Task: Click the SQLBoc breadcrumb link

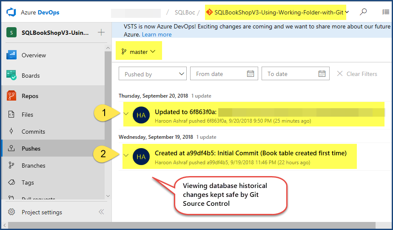Action: pos(185,12)
